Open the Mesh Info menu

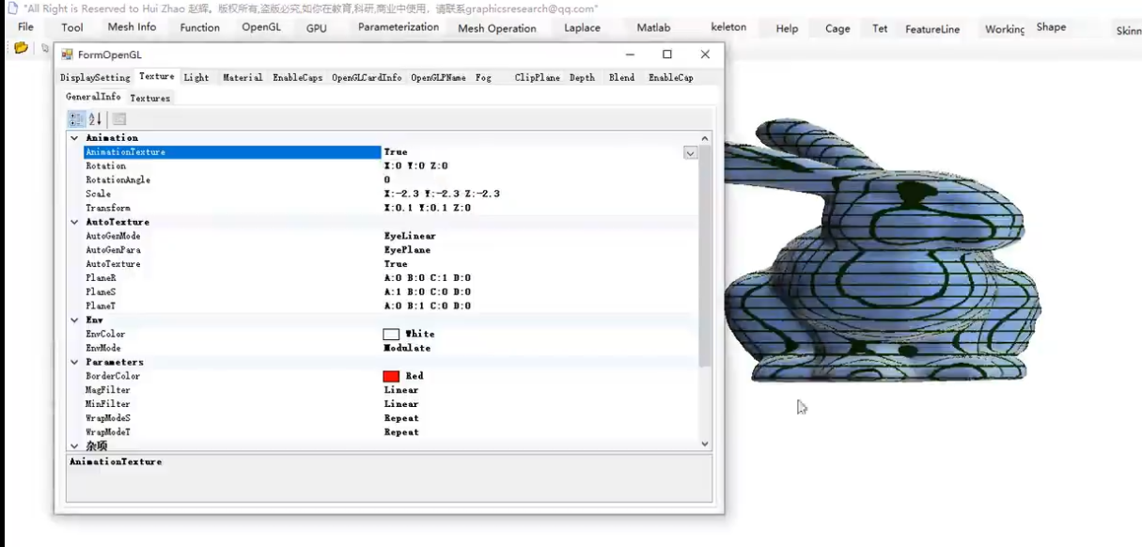133,27
